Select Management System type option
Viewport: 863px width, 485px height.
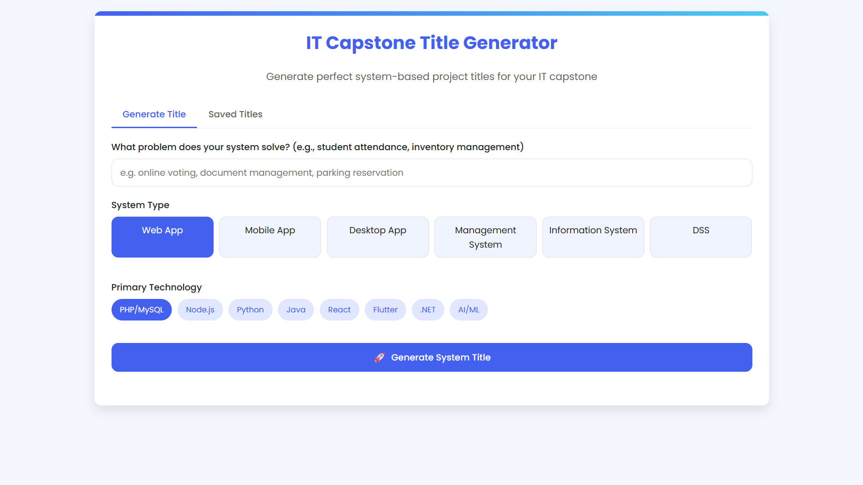coord(485,237)
